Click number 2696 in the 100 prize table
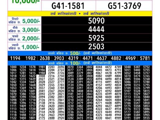160x120 pixels. click(x=61, y=67)
